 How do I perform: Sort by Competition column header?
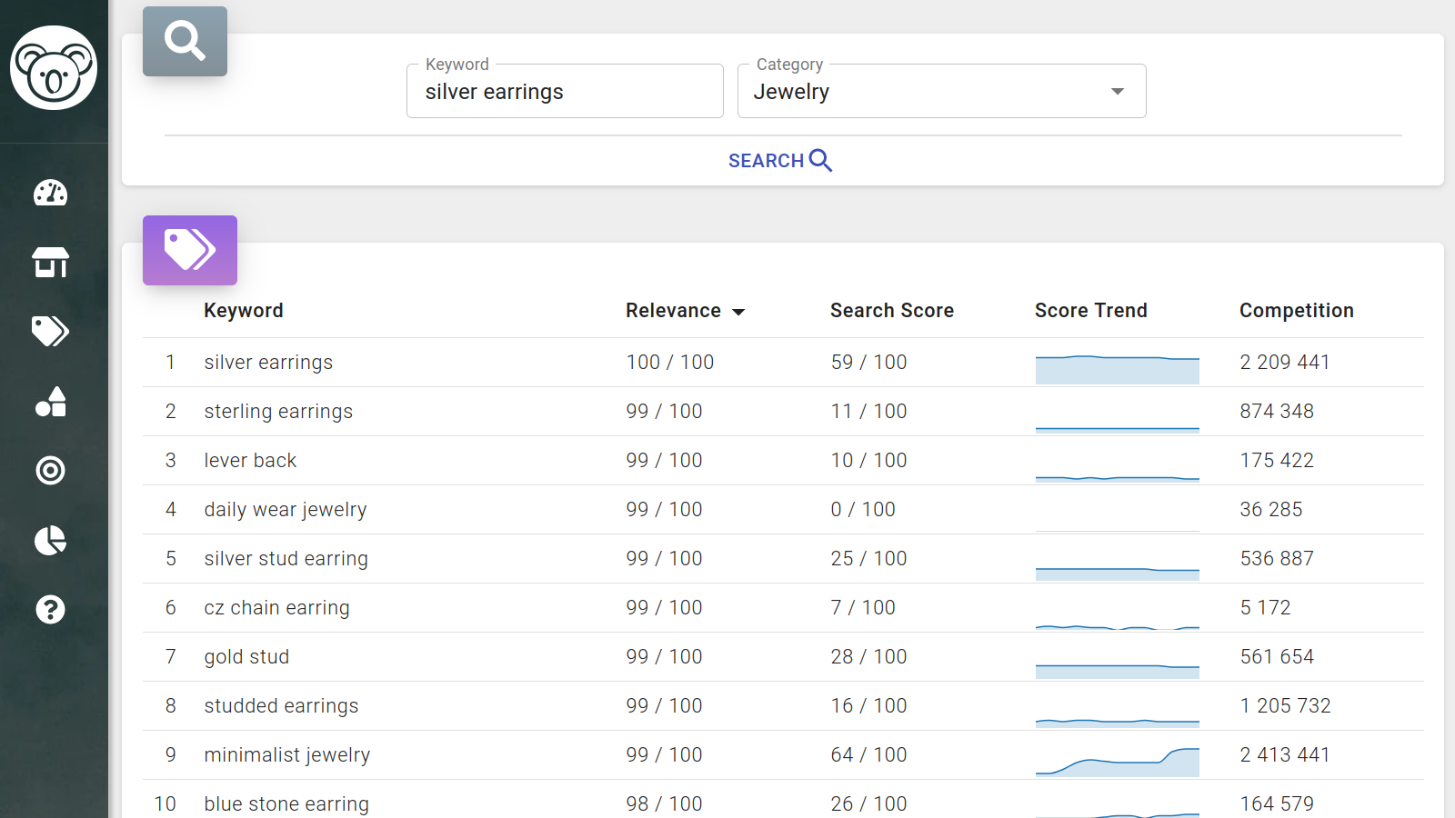pyautogui.click(x=1296, y=311)
